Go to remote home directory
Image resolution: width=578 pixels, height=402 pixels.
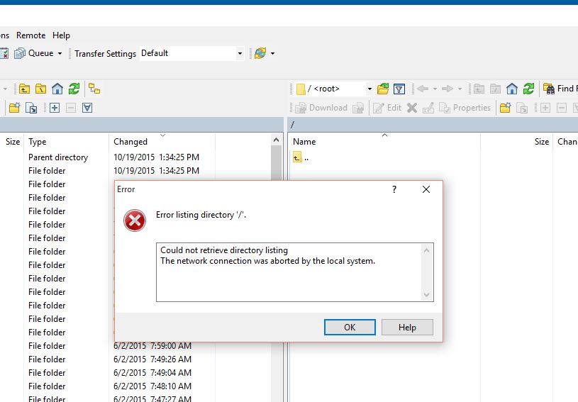pos(512,89)
